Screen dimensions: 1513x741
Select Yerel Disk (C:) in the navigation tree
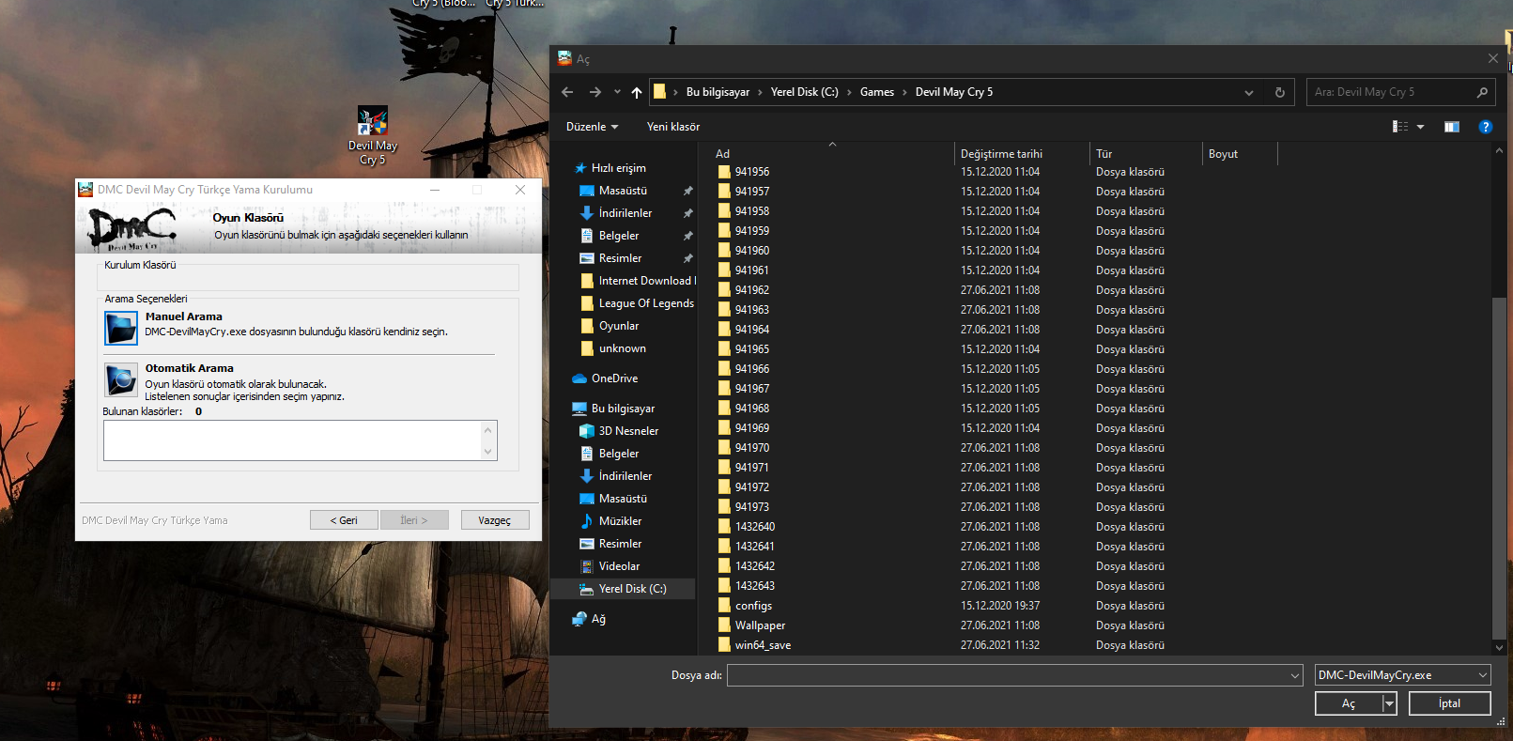(632, 589)
